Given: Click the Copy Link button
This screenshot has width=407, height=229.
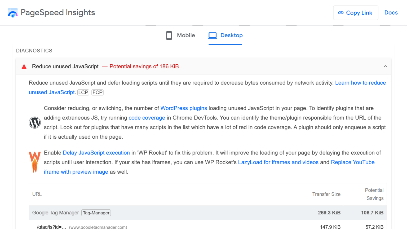Looking at the screenshot, I should tap(356, 12).
